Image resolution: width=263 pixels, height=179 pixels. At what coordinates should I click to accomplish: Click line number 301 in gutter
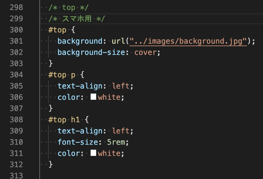pos(16,41)
